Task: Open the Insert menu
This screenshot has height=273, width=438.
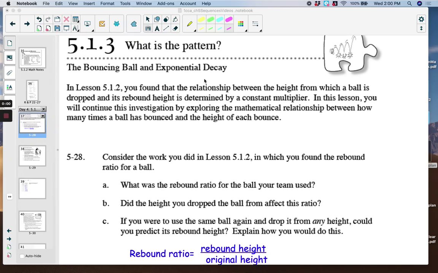Action: [89, 3]
